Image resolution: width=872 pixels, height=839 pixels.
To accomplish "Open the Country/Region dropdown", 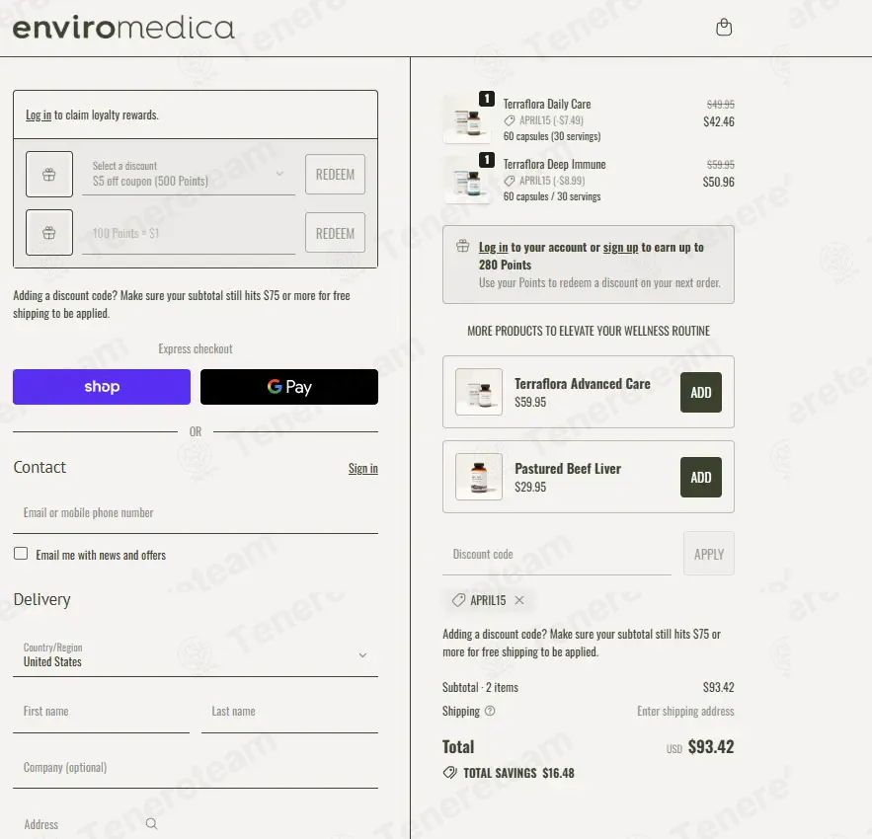I will pos(196,655).
